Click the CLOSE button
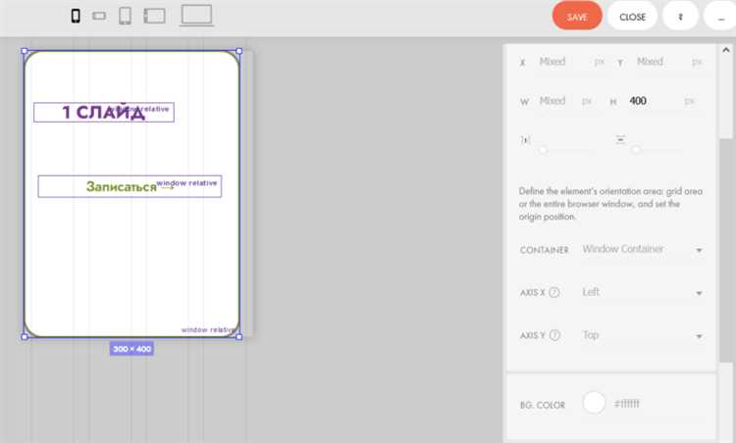 (x=632, y=17)
